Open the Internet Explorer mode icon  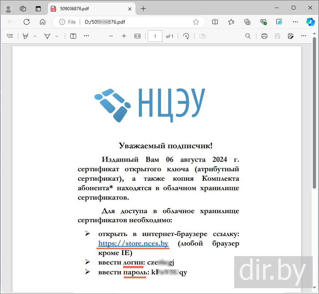click(x=279, y=22)
